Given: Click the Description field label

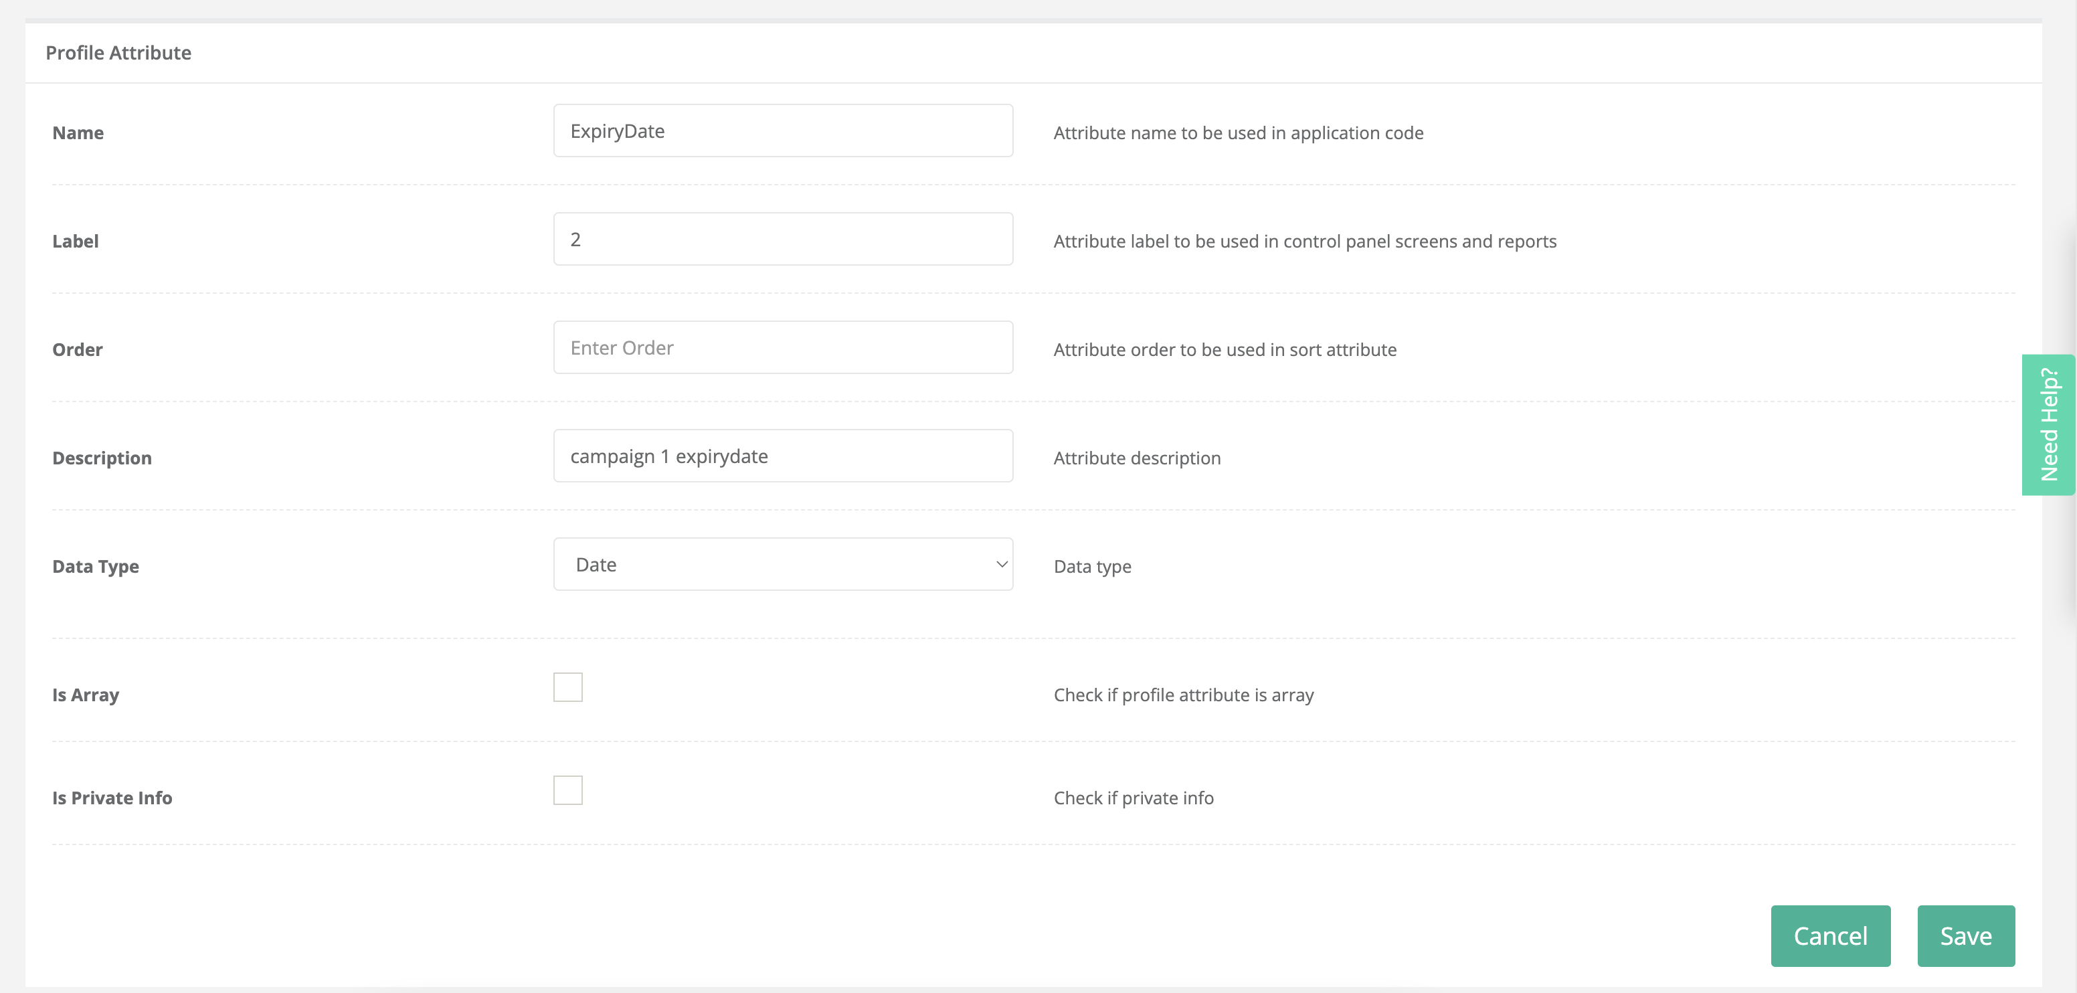Looking at the screenshot, I should [x=102, y=458].
